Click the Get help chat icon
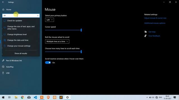 point(145,32)
